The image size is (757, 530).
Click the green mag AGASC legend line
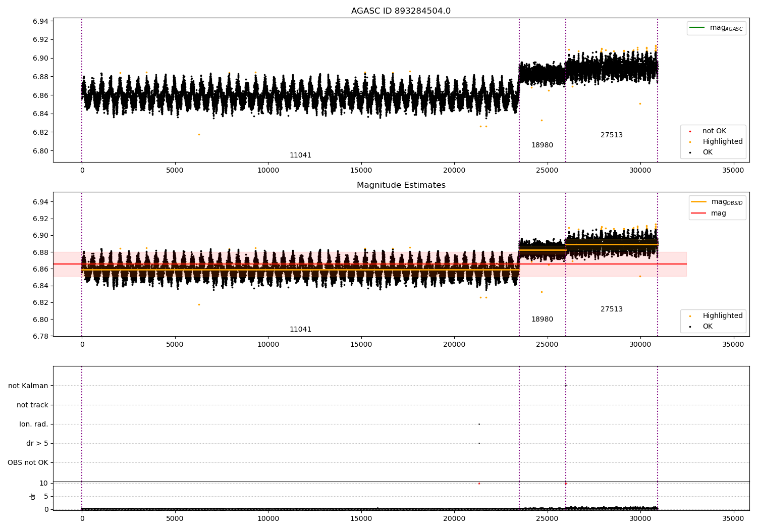pyautogui.click(x=697, y=27)
